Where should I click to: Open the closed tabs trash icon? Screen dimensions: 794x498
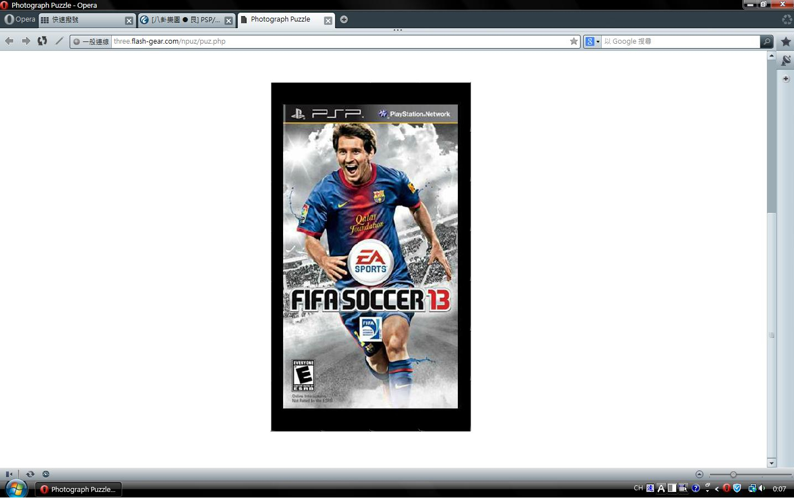tap(787, 19)
